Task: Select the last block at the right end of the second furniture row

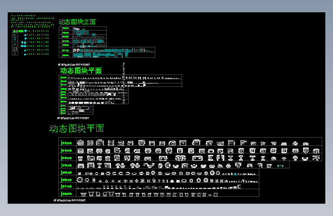Action: [316, 151]
